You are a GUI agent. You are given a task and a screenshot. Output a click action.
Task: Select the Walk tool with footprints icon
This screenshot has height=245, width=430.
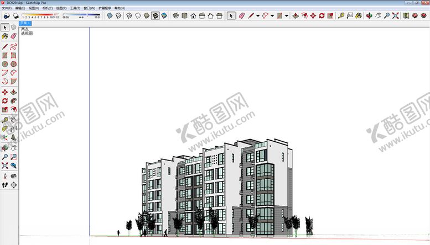point(5,185)
